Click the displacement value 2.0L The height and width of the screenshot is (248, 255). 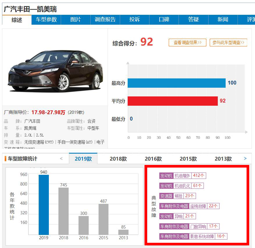pos(28,135)
